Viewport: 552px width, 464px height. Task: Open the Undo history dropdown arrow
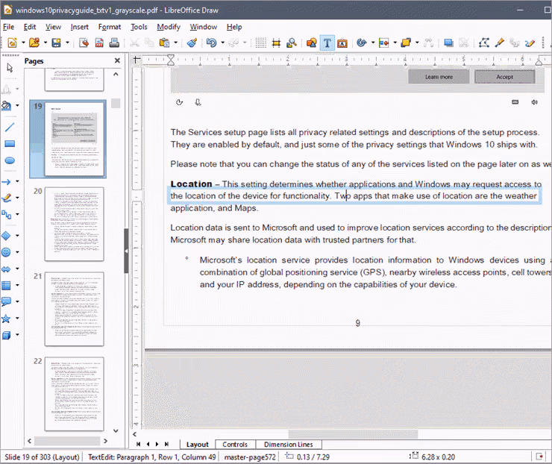(x=222, y=43)
